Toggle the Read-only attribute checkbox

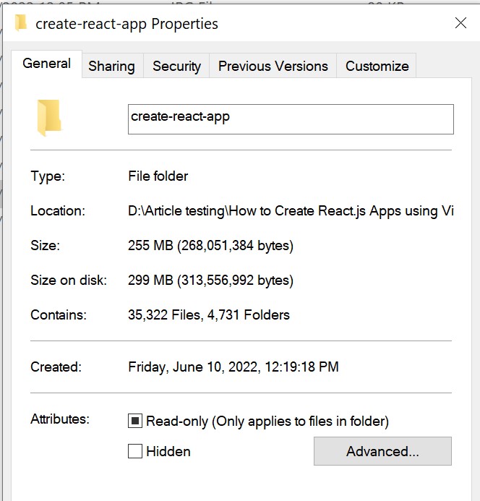pyautogui.click(x=135, y=421)
